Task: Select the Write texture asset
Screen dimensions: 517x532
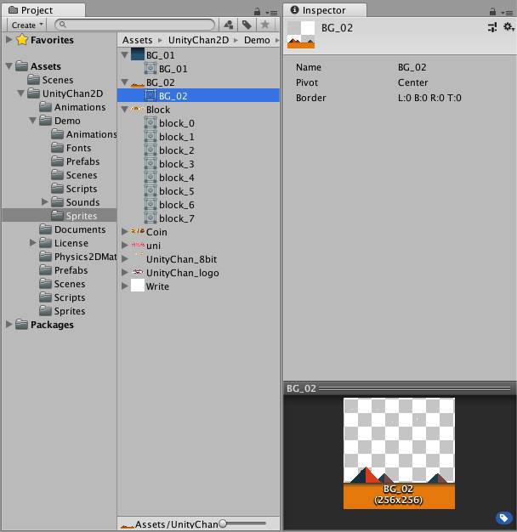Action: (157, 286)
